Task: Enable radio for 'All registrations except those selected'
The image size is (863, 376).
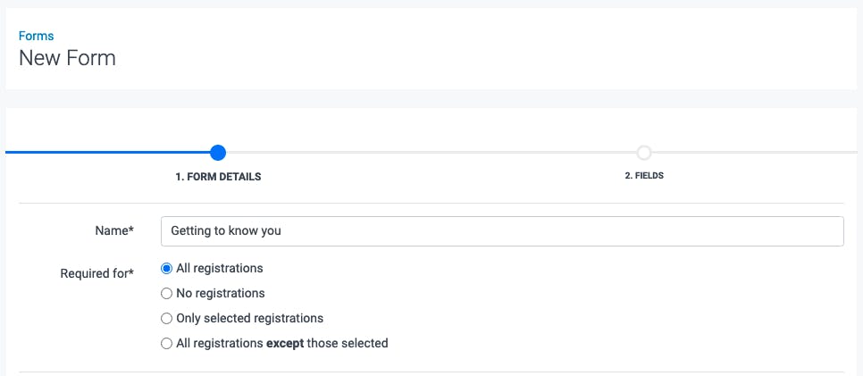Action: point(166,343)
